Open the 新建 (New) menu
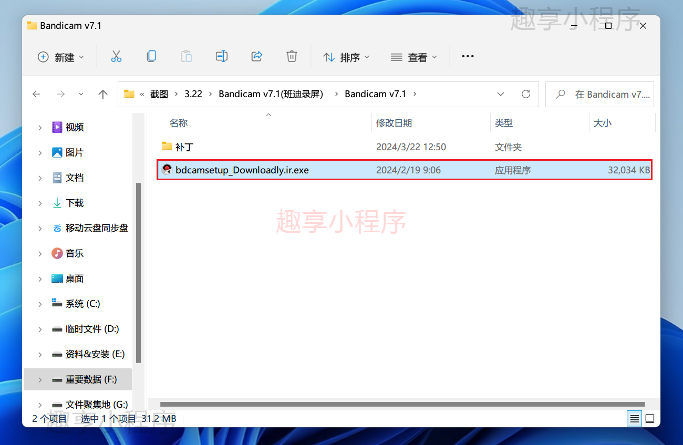683x445 pixels. (x=60, y=57)
